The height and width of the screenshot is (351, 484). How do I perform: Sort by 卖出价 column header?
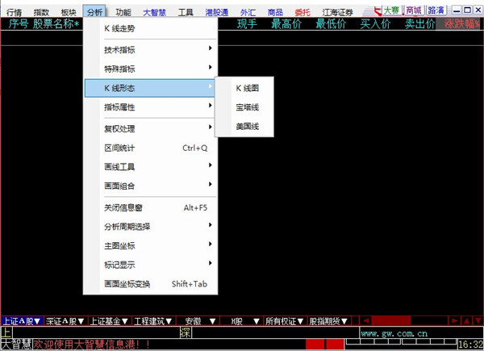(x=419, y=23)
